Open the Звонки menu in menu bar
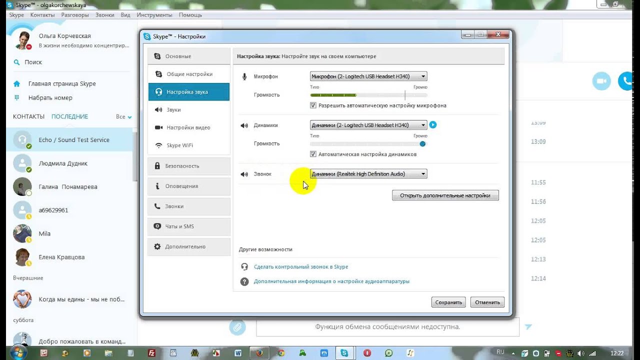Image resolution: width=640 pixels, height=360 pixels. (x=105, y=15)
